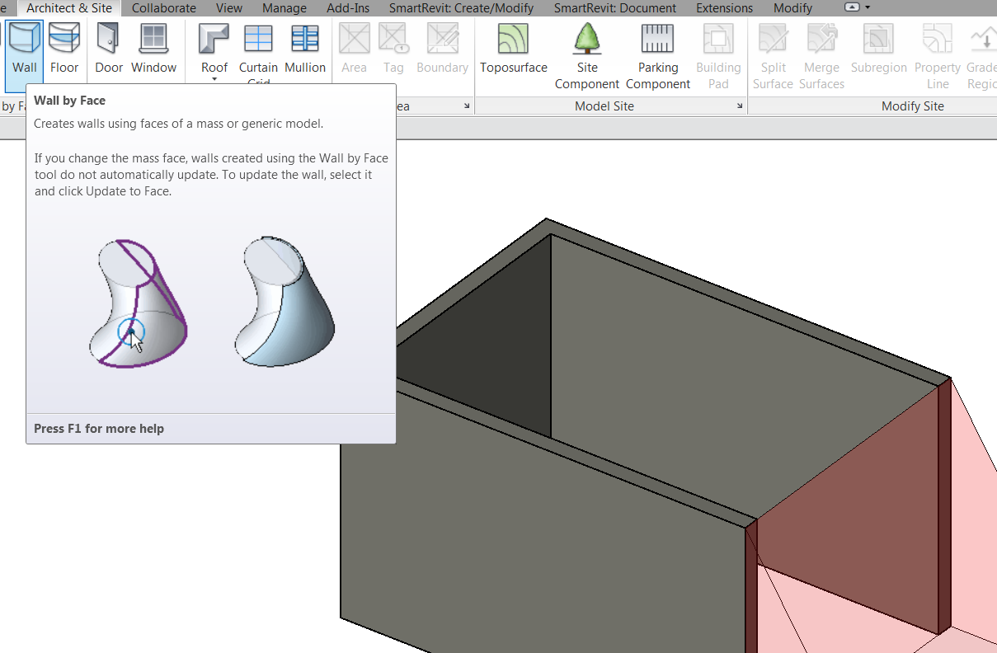Activate the Curtain Grid tool

point(258,45)
